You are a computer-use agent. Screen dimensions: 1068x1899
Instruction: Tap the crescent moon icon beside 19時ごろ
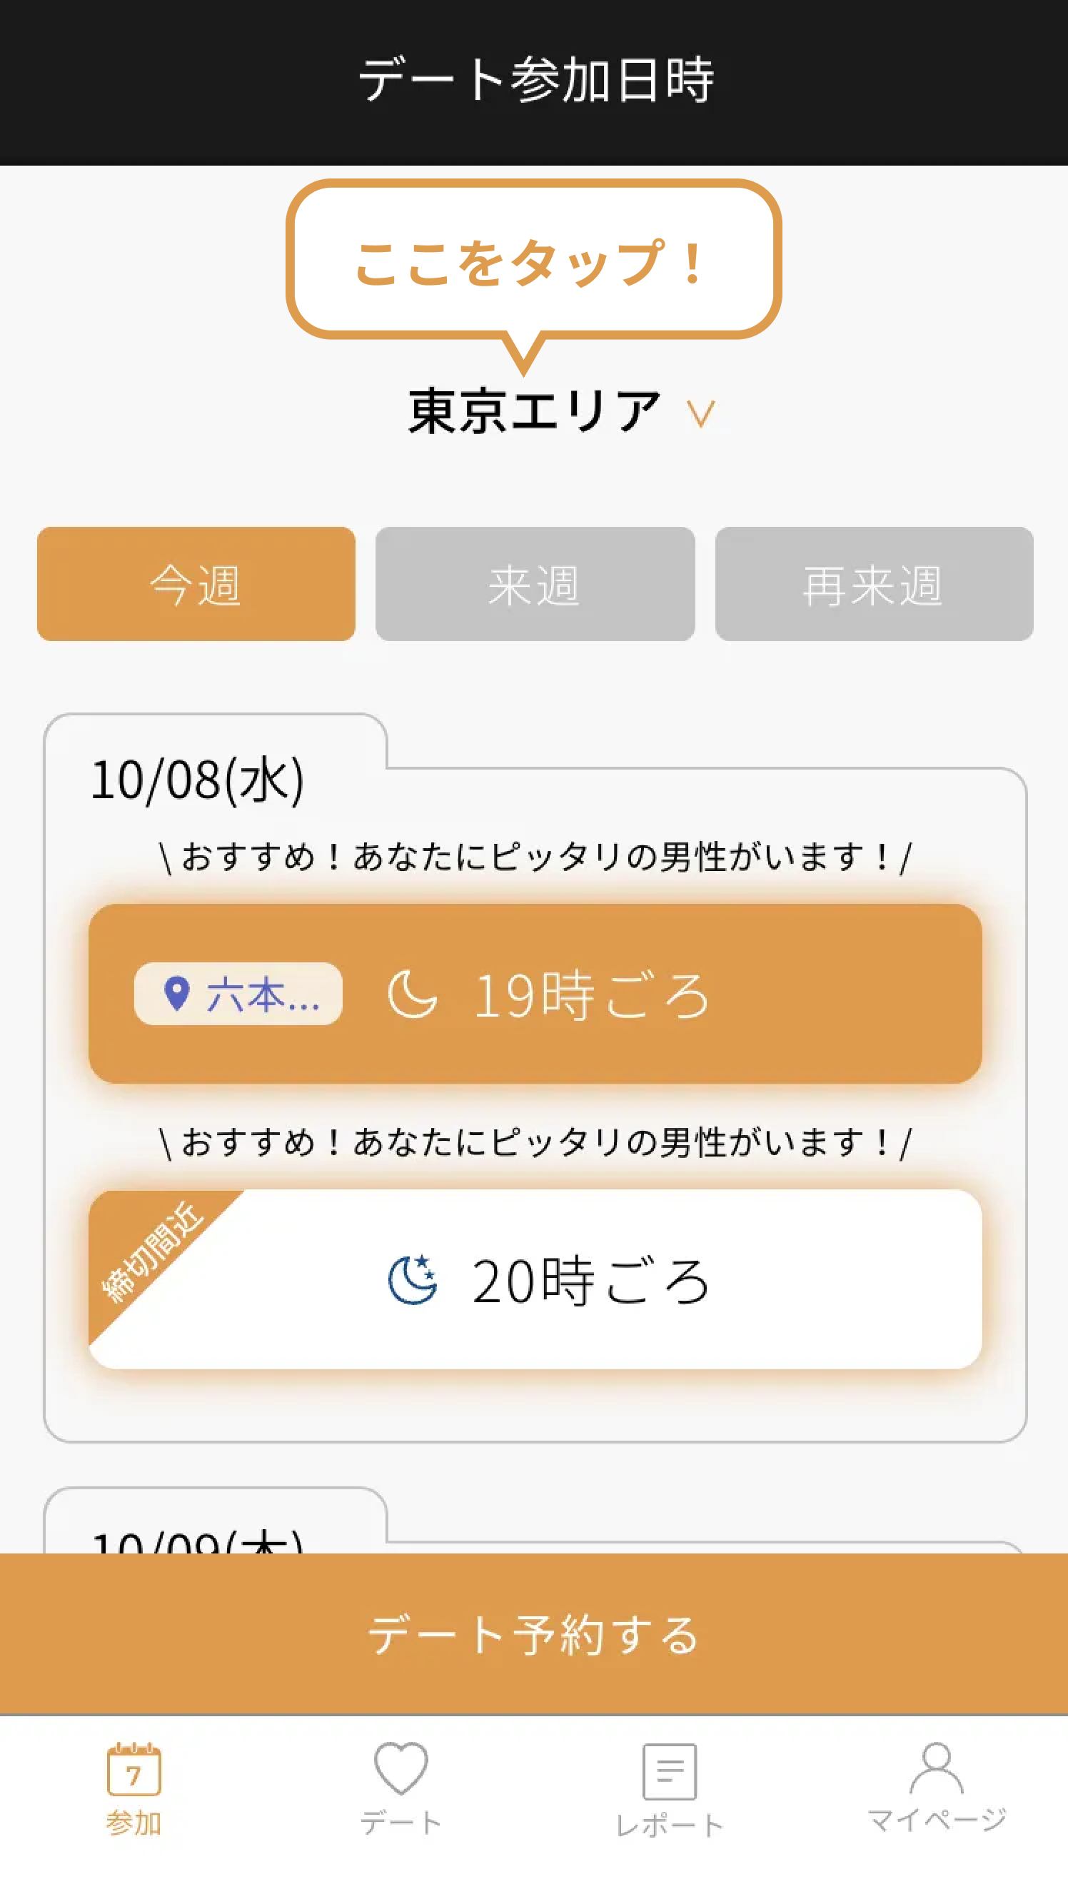point(412,994)
